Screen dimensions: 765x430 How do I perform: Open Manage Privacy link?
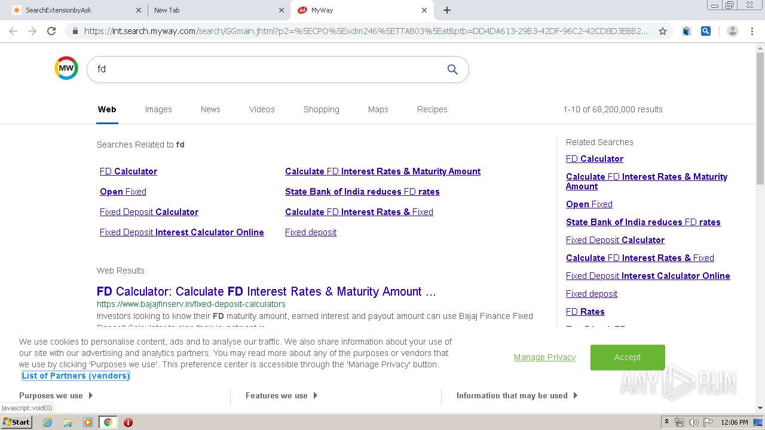point(544,357)
